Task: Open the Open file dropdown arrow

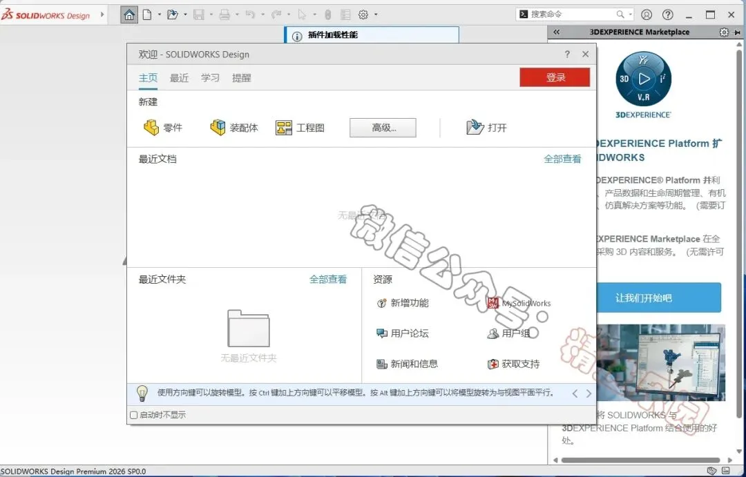Action: tap(185, 14)
